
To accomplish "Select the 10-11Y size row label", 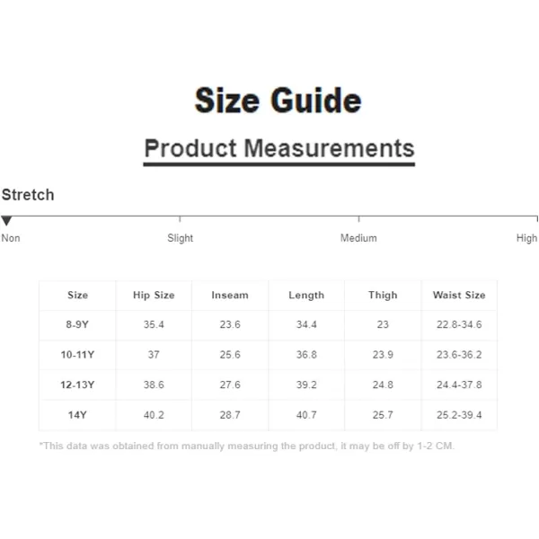I will click(x=77, y=355).
